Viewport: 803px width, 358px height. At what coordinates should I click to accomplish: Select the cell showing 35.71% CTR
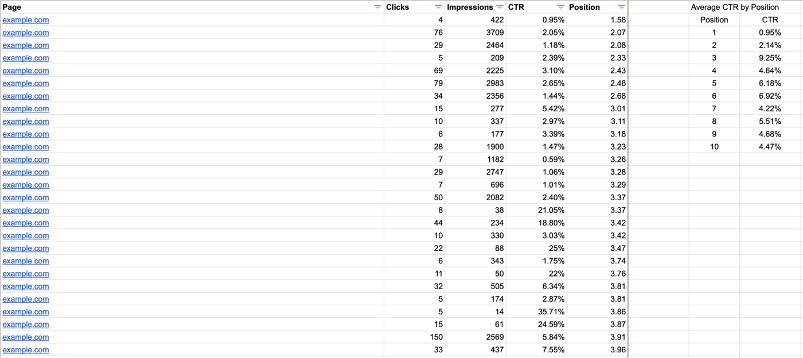point(536,312)
